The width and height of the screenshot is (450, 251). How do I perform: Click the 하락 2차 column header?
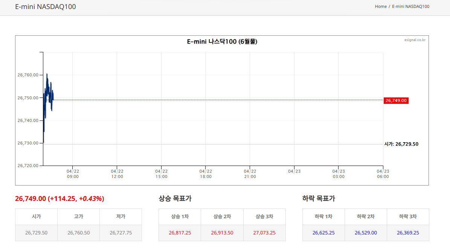[366, 217]
